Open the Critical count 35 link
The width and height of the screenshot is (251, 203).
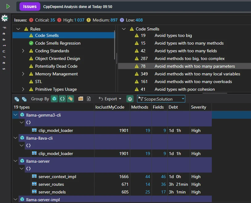53,20
